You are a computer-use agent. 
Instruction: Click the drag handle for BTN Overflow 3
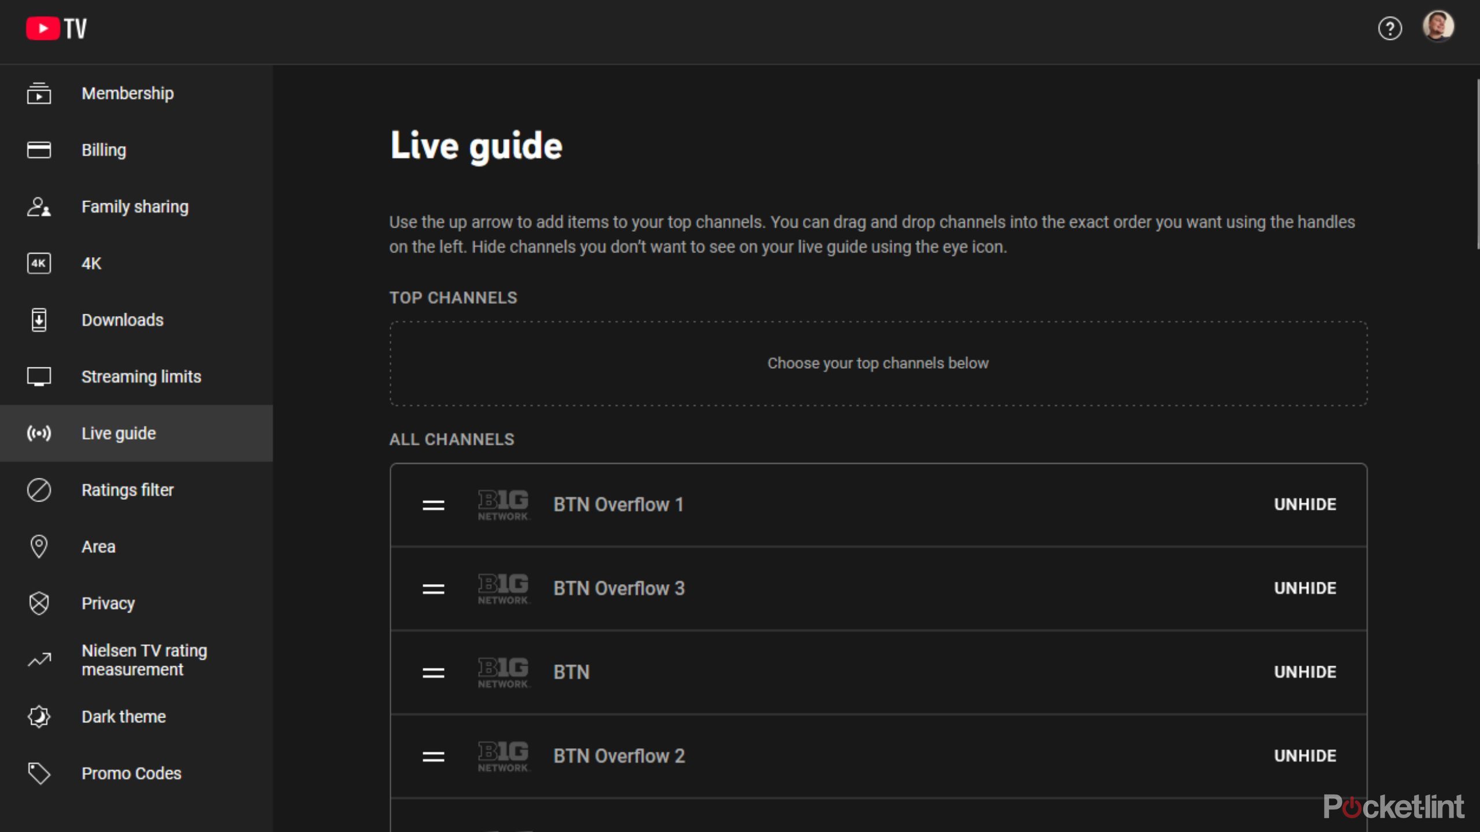coord(433,589)
